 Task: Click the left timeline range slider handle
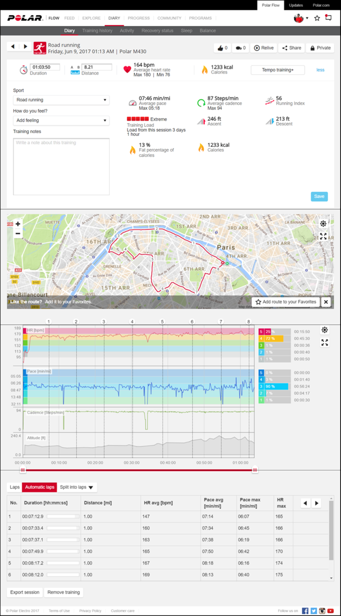pos(22,470)
